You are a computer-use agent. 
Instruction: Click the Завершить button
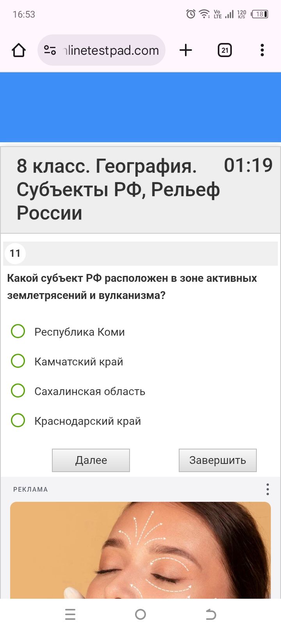[217, 460]
